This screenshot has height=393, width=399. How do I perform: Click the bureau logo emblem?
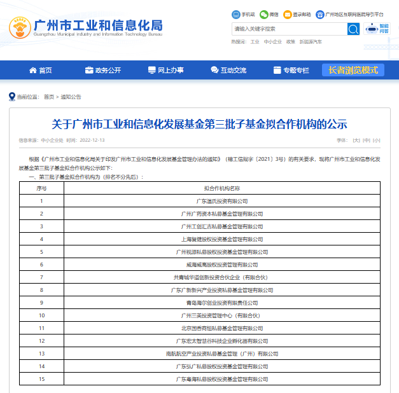point(20,28)
